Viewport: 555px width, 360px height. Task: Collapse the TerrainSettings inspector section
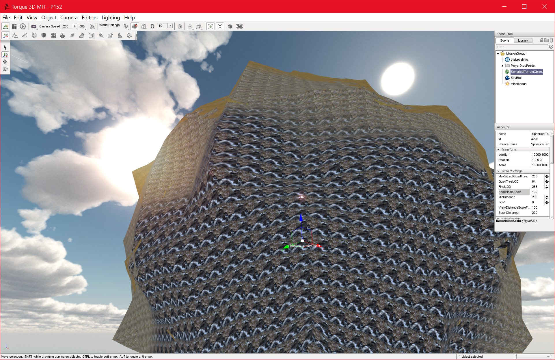click(x=498, y=171)
